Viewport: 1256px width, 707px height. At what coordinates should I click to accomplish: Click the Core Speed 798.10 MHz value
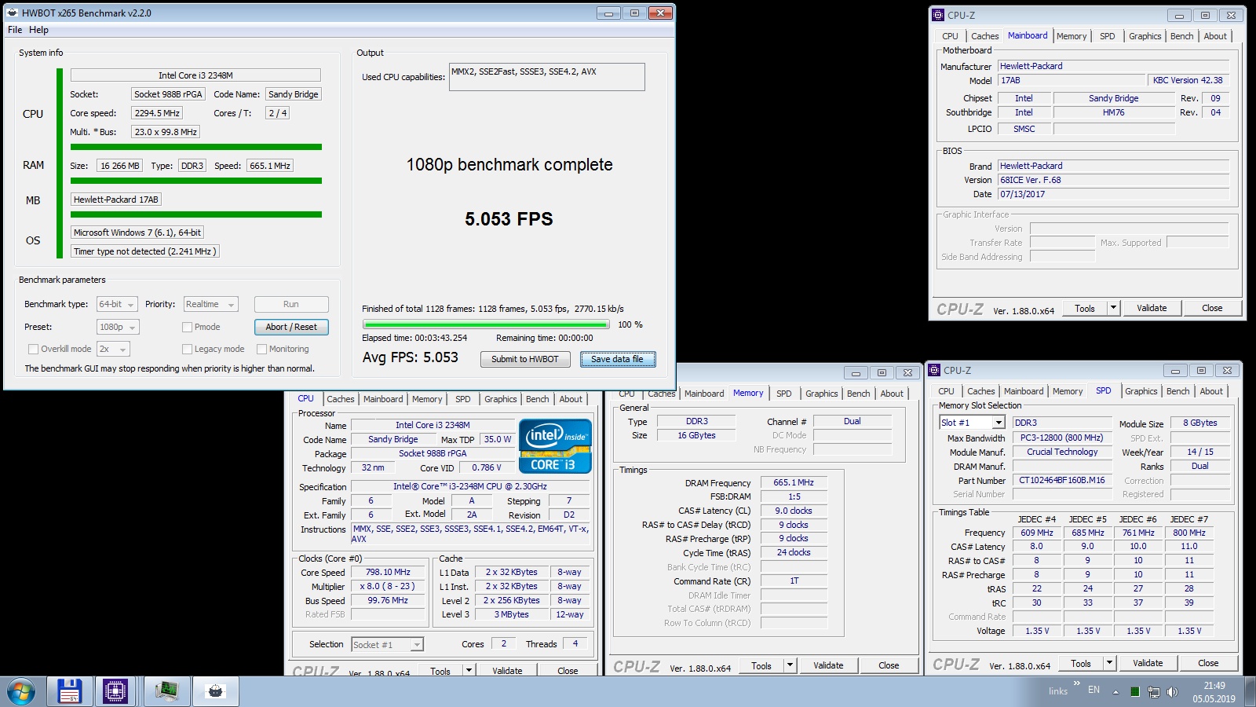click(388, 572)
